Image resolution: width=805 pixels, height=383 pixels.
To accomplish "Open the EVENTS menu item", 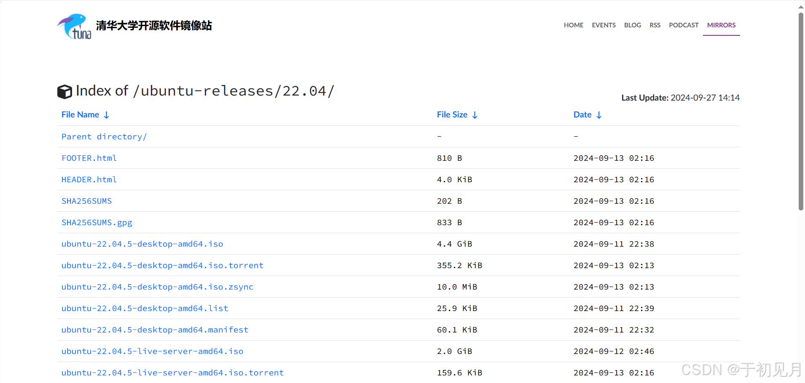I will click(x=604, y=25).
